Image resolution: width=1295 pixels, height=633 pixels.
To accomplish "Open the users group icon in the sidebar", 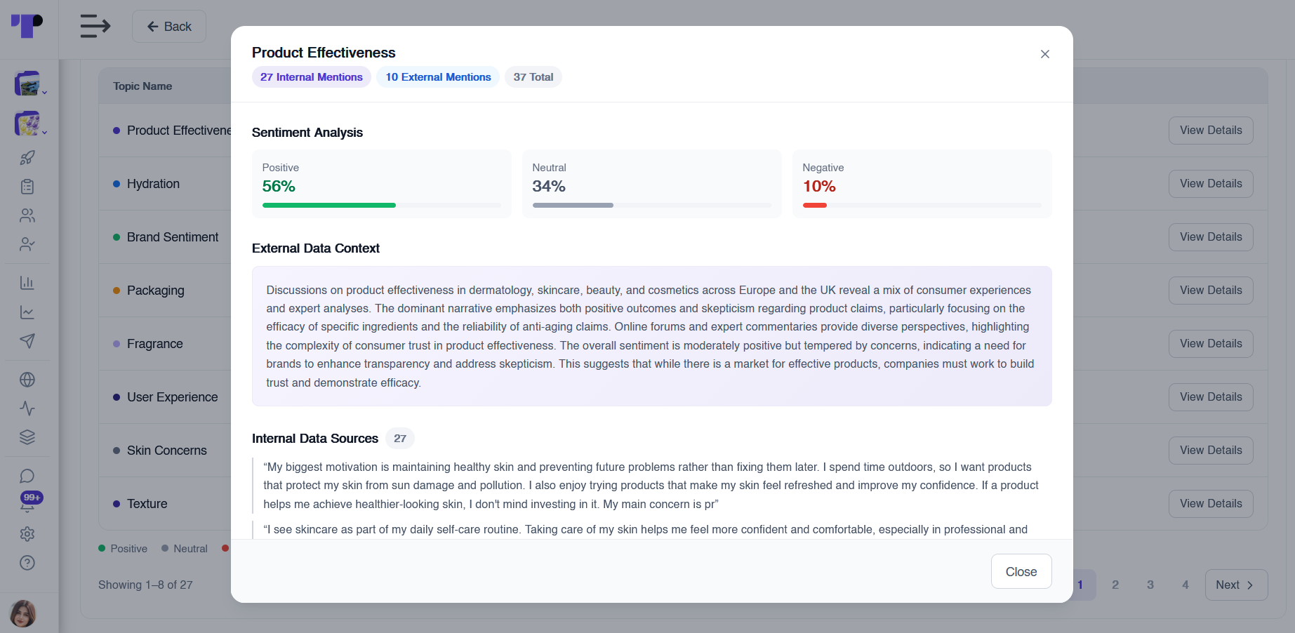I will (27, 215).
